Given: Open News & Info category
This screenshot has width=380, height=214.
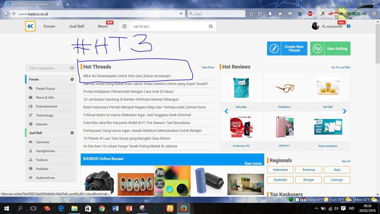Looking at the screenshot, I should 45,97.
